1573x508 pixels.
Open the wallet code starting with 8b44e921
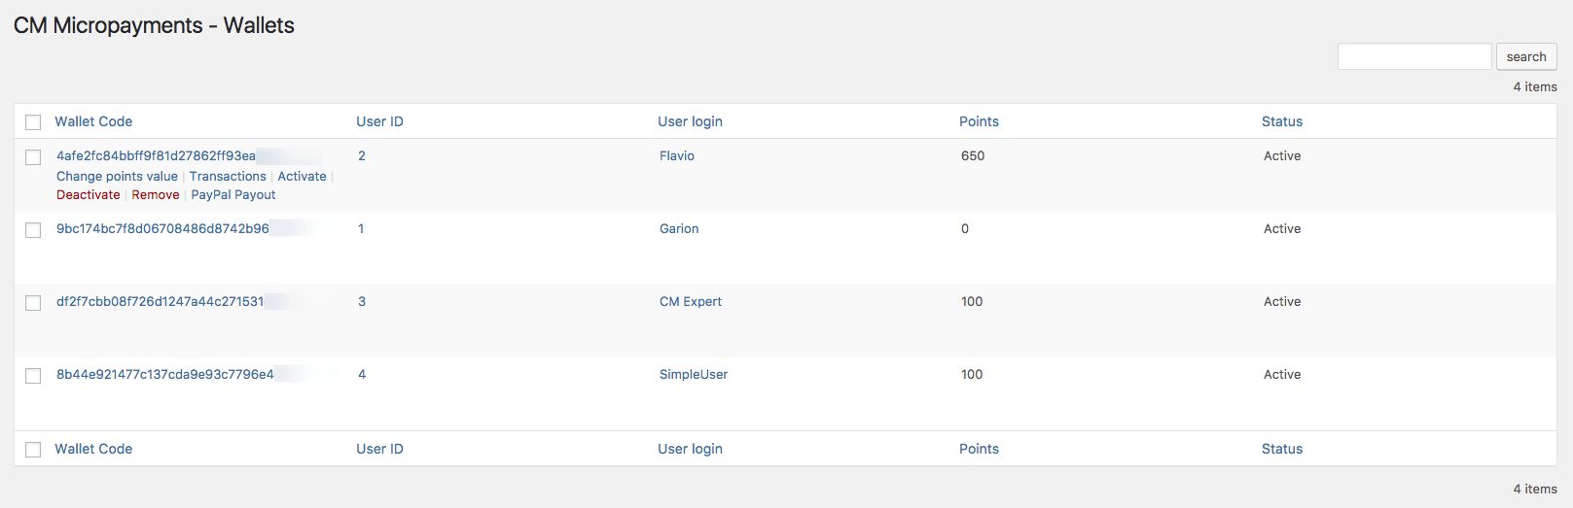164,374
